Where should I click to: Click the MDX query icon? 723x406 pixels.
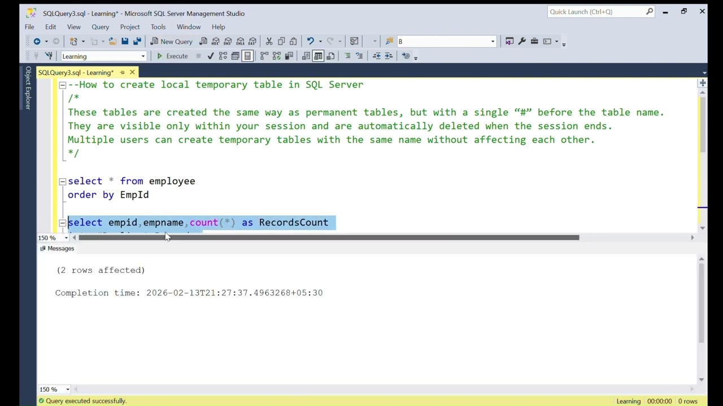click(216, 41)
